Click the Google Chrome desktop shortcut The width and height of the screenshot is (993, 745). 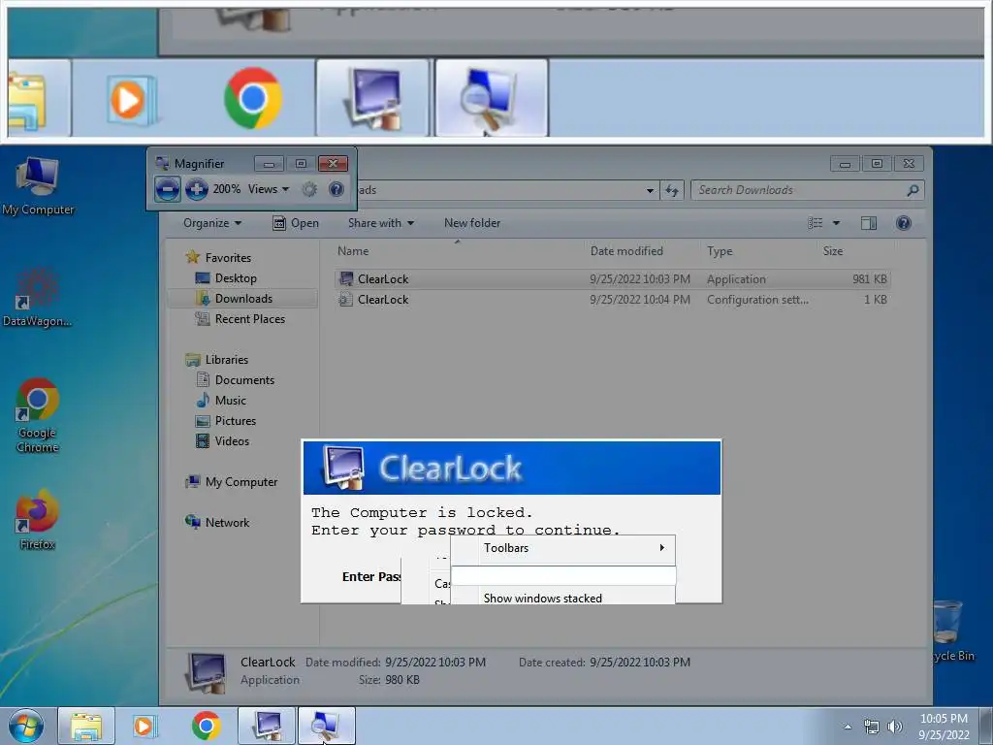coord(38,415)
